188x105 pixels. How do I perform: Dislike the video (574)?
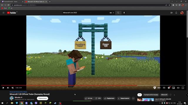[98, 98]
